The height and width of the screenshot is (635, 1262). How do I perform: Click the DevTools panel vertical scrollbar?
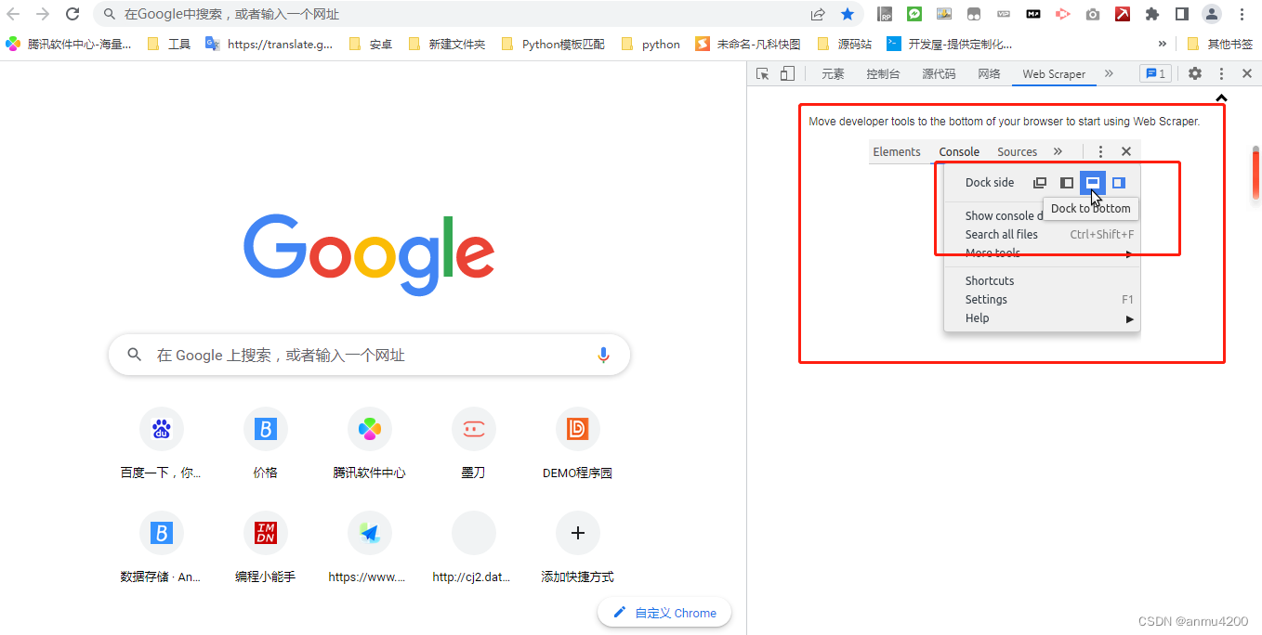point(1255,173)
